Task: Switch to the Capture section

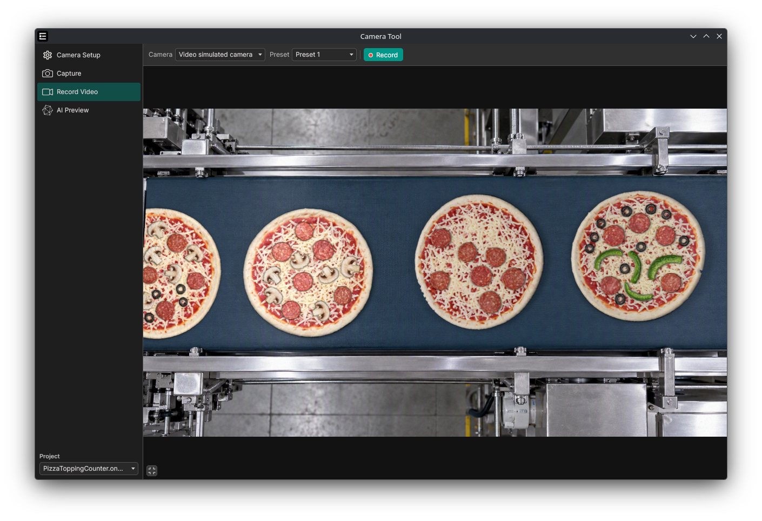Action: pos(89,74)
